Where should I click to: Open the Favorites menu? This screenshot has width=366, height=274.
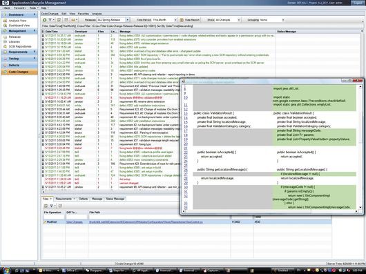[84, 14]
